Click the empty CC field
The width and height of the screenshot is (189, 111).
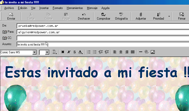[x=103, y=38]
